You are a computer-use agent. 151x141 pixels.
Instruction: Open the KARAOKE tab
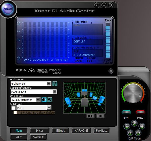81,130
